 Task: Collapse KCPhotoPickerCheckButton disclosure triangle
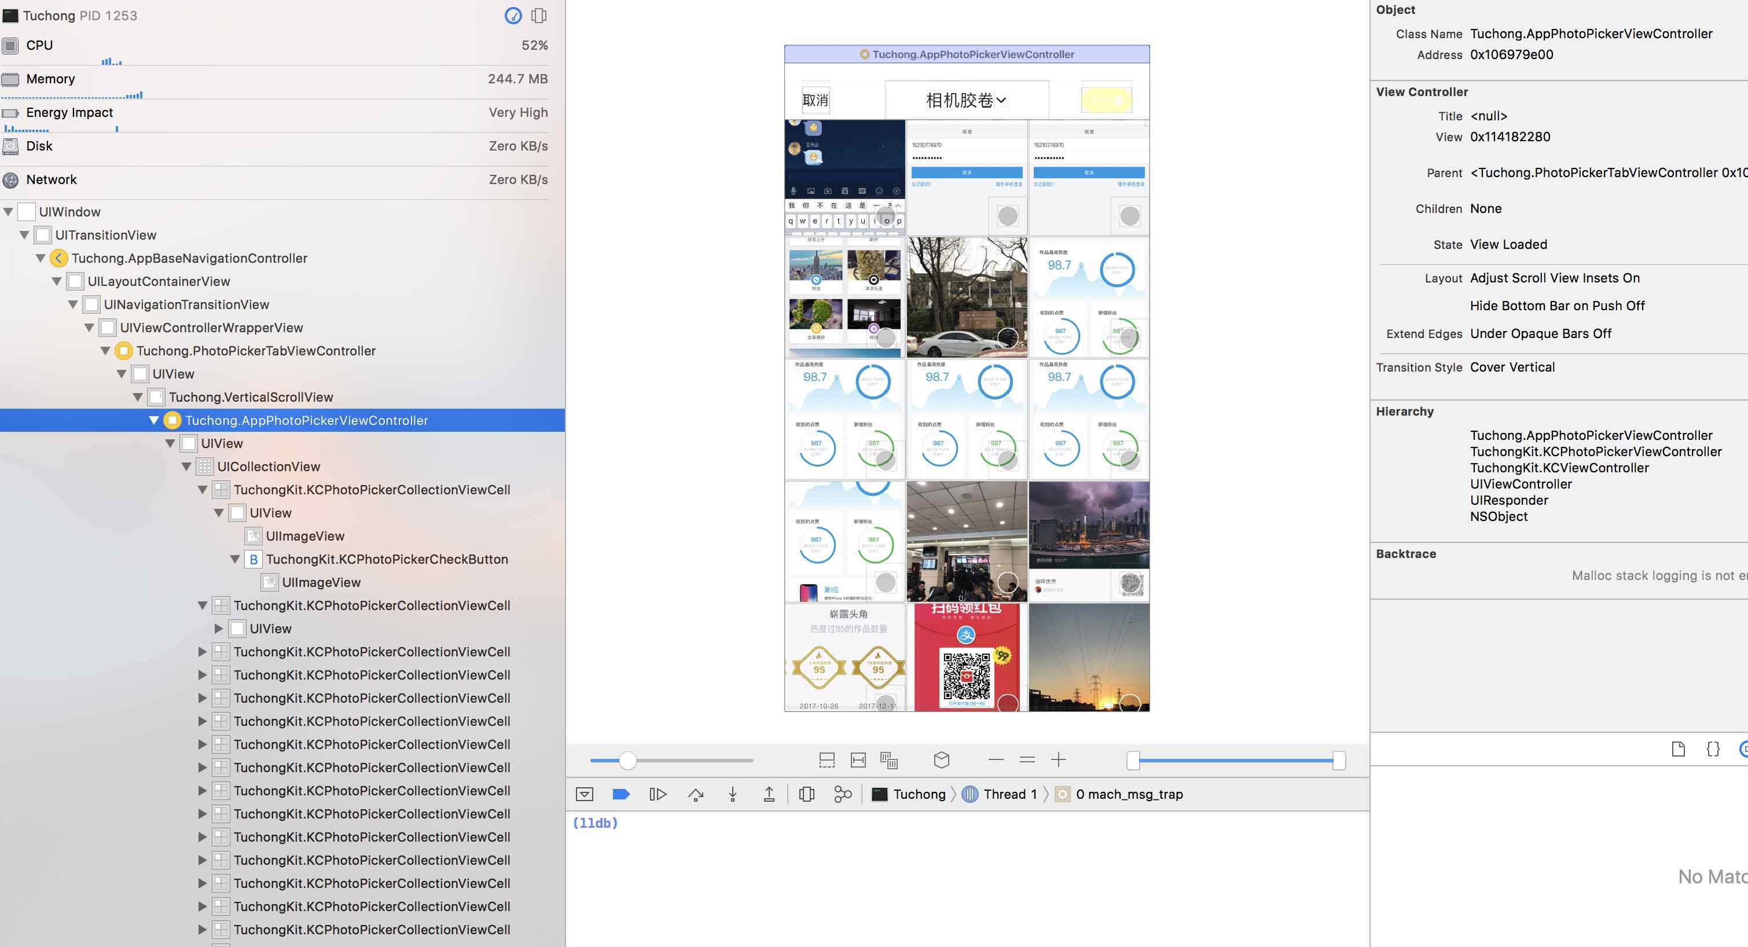click(235, 559)
